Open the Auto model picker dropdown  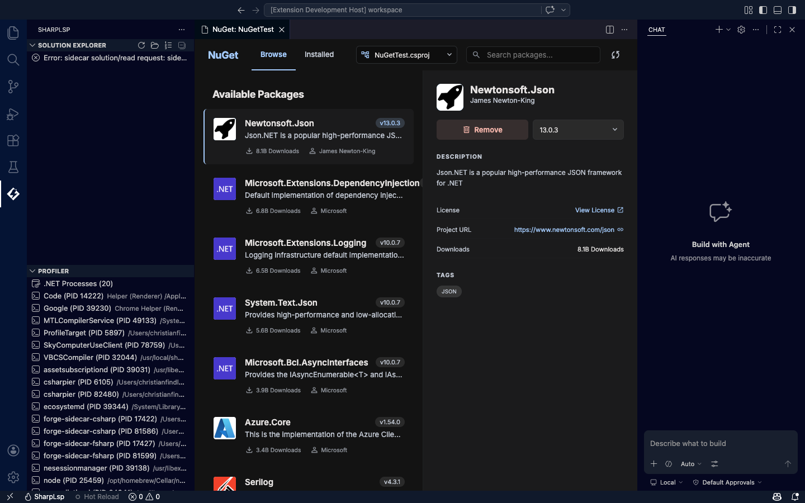pyautogui.click(x=691, y=464)
